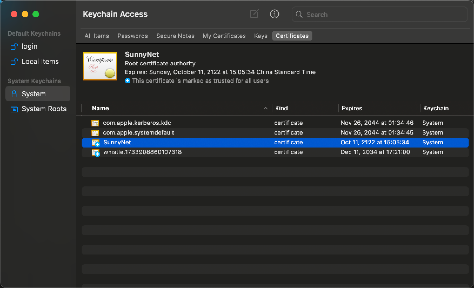Image resolution: width=474 pixels, height=288 pixels.
Task: Open the Secure Notes tab
Action: pos(175,36)
